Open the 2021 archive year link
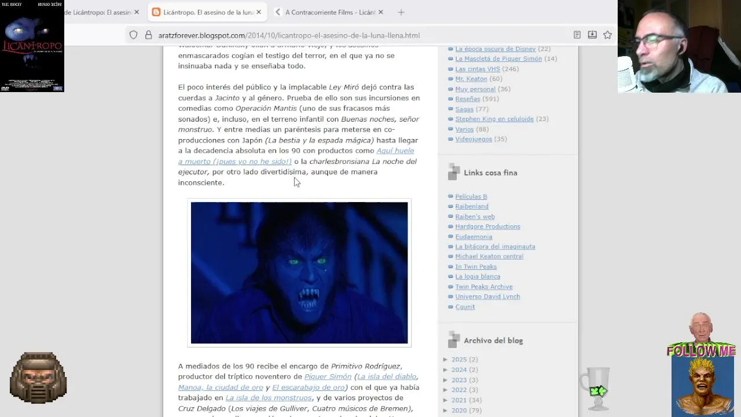This screenshot has width=741, height=417. point(459,400)
